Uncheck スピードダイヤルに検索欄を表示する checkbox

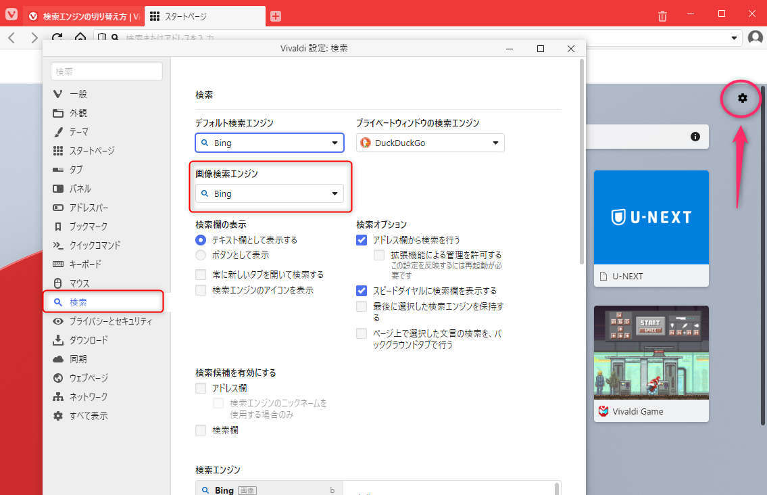coord(362,291)
